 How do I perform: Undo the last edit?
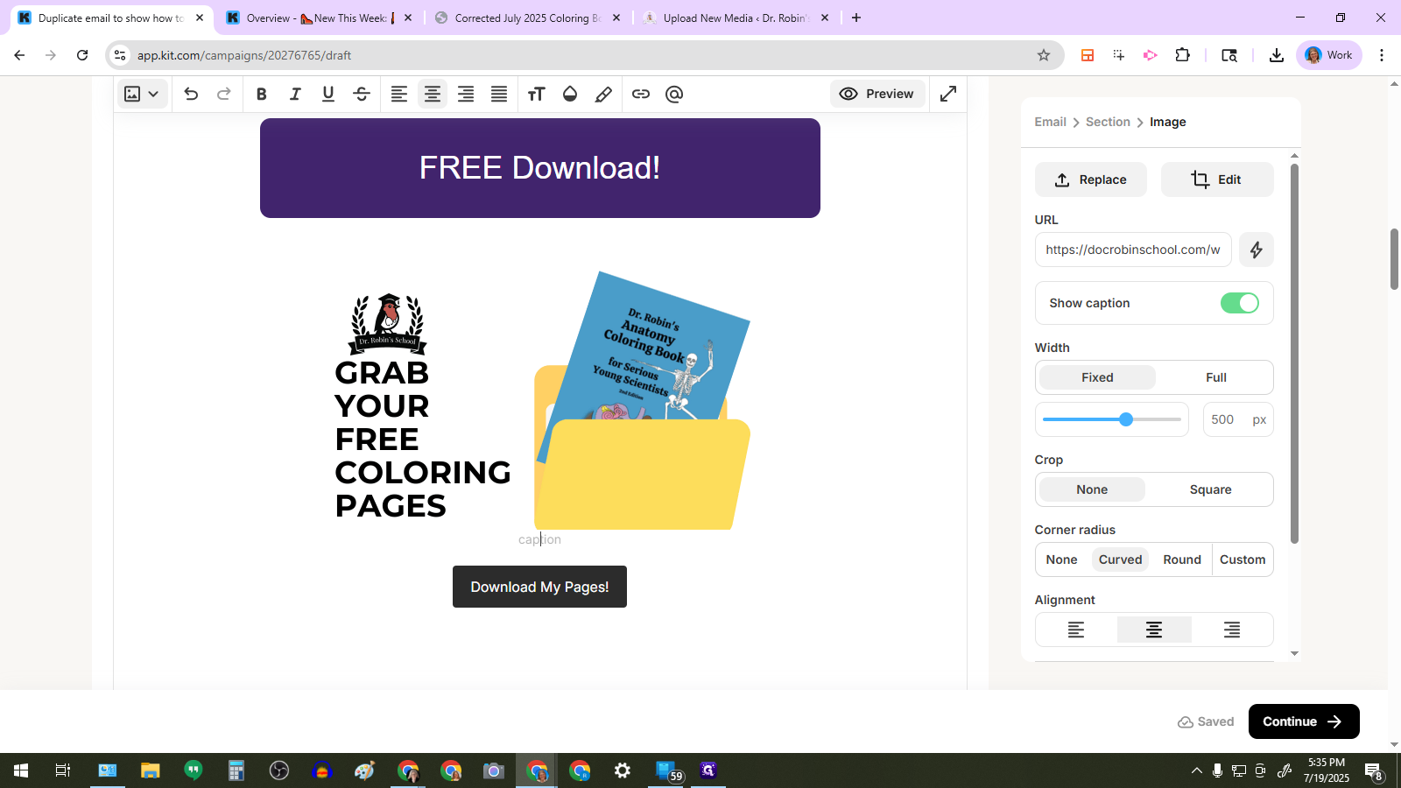(191, 95)
